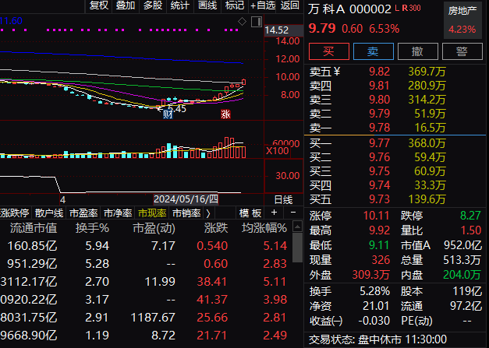Click the 卖三 volume 314.2万
The width and height of the screenshot is (489, 348).
(x=427, y=100)
